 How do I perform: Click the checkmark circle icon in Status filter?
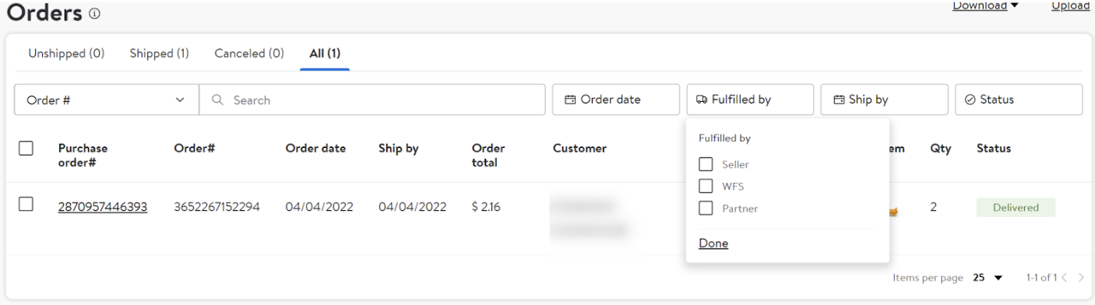(x=970, y=100)
